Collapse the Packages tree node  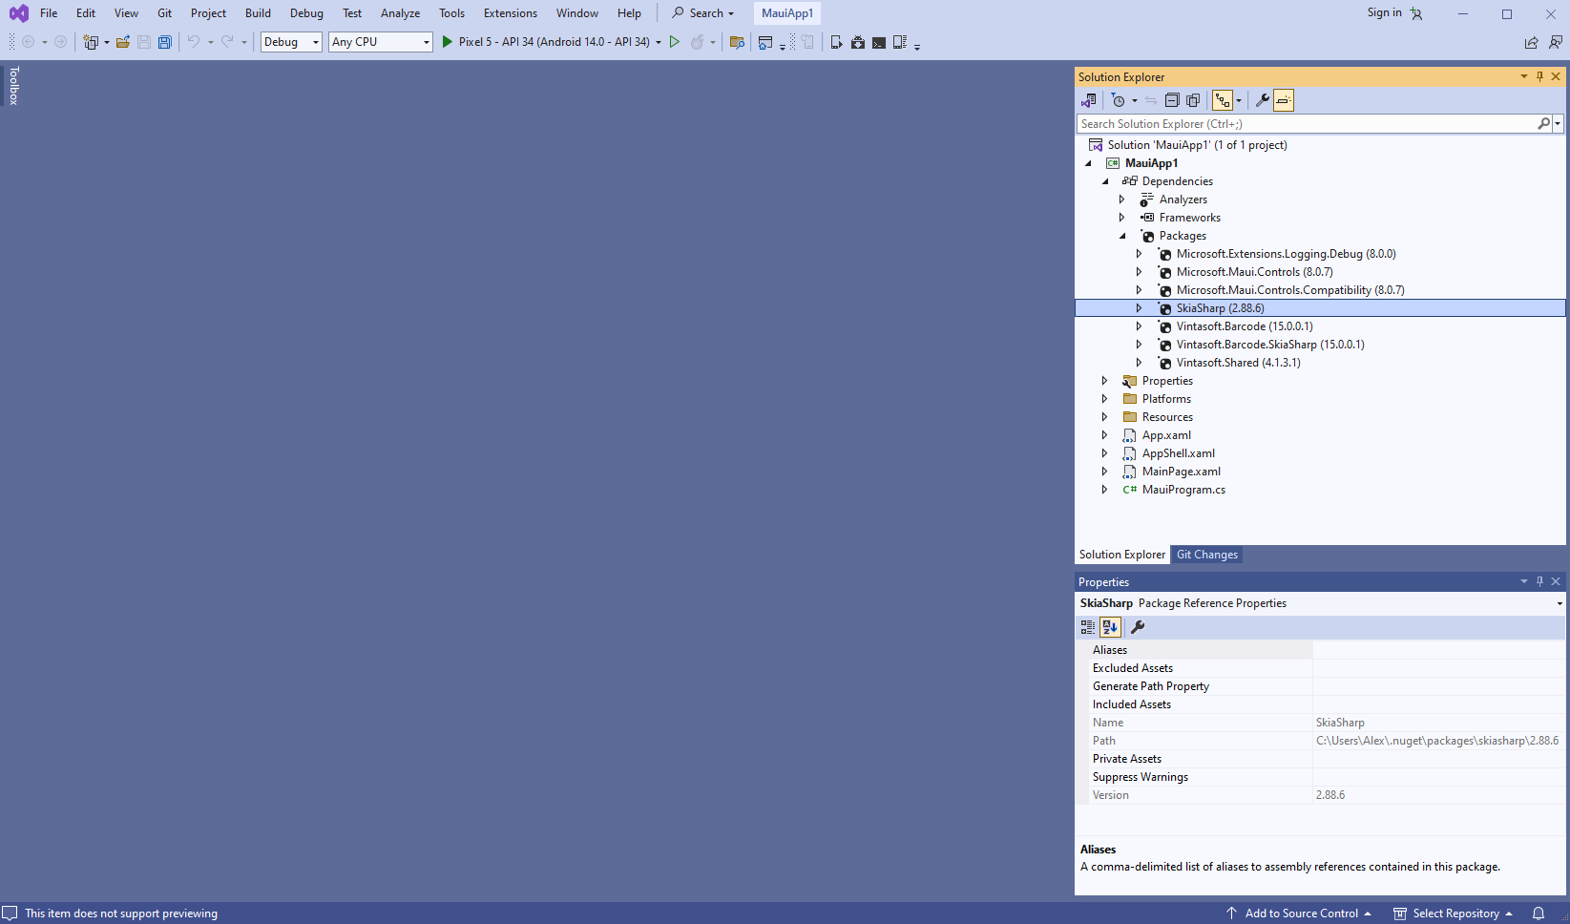(x=1122, y=236)
